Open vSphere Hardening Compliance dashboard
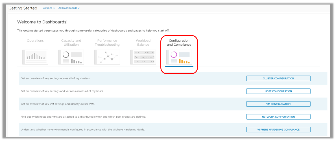The height and width of the screenshot is (141, 336). coord(278,130)
